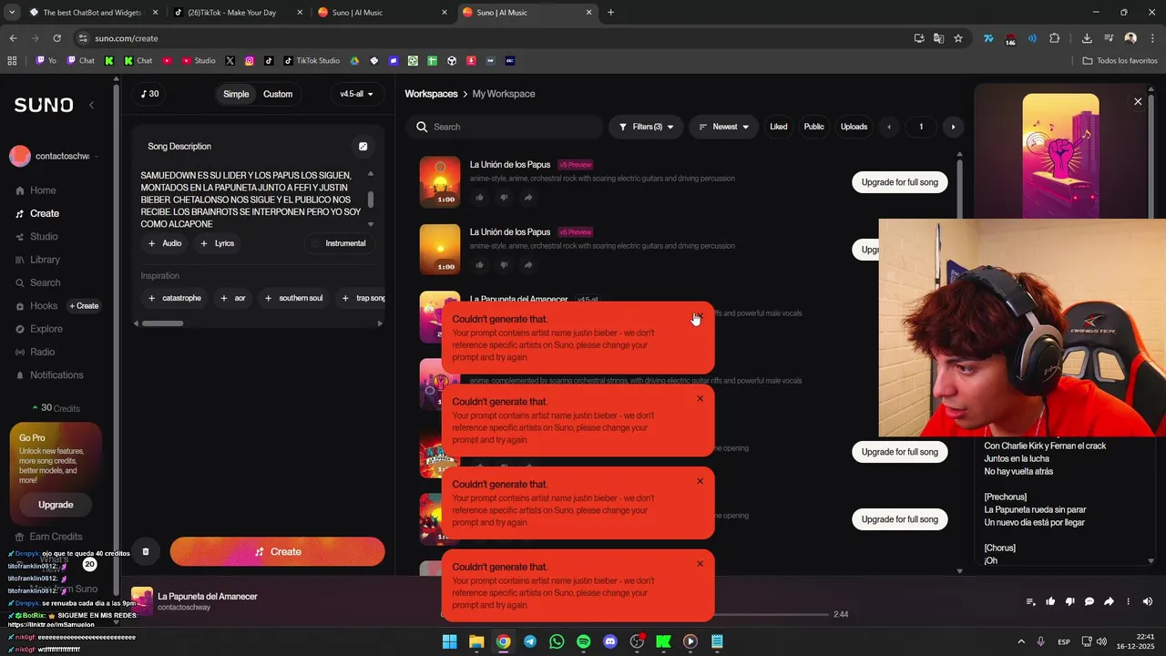1166x656 pixels.
Task: Close the song detail panel
Action: 1138,101
